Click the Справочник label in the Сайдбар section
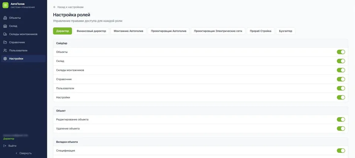Viewport: 355px width, 158px height. click(x=64, y=79)
